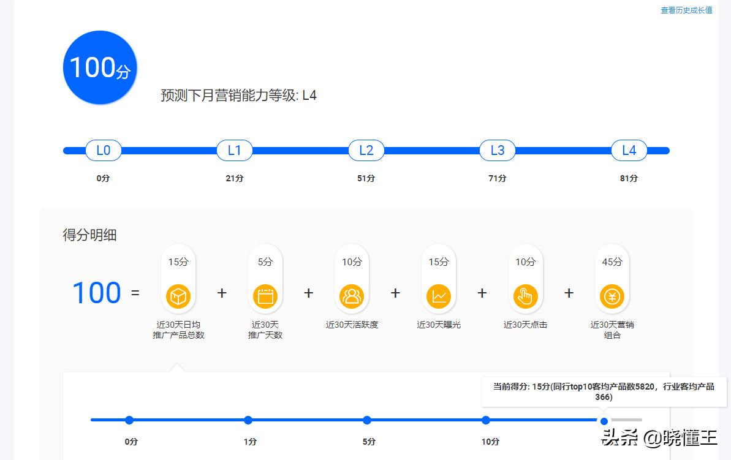Click the 近30天点击 hand cursor icon
The image size is (731, 460).
point(525,296)
